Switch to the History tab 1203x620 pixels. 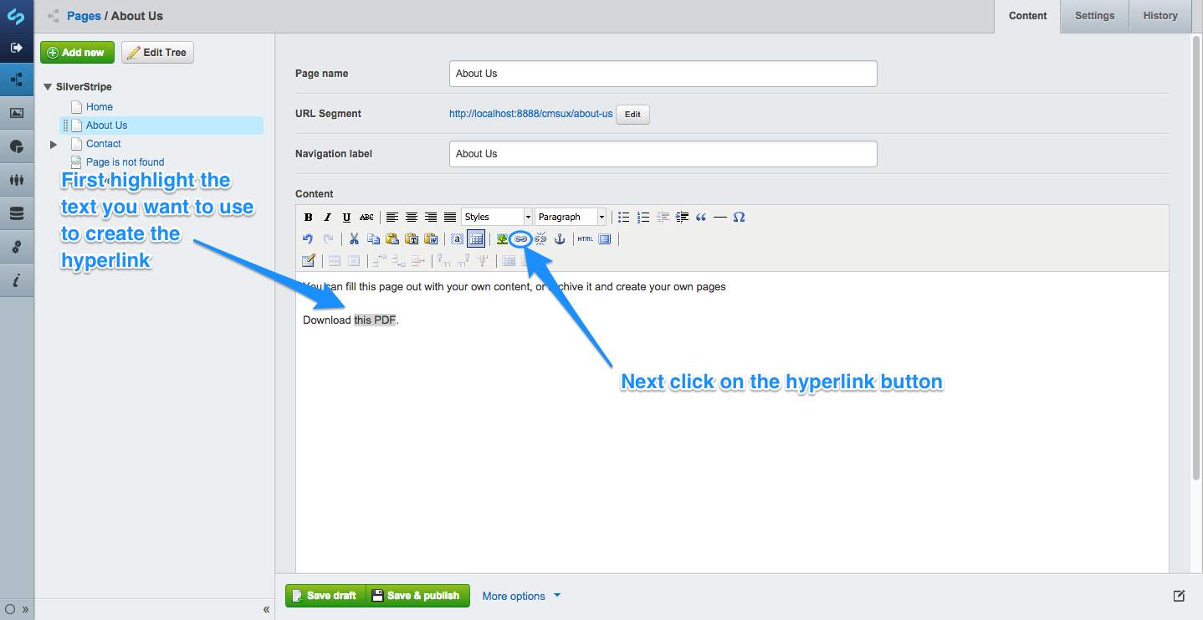[1160, 16]
